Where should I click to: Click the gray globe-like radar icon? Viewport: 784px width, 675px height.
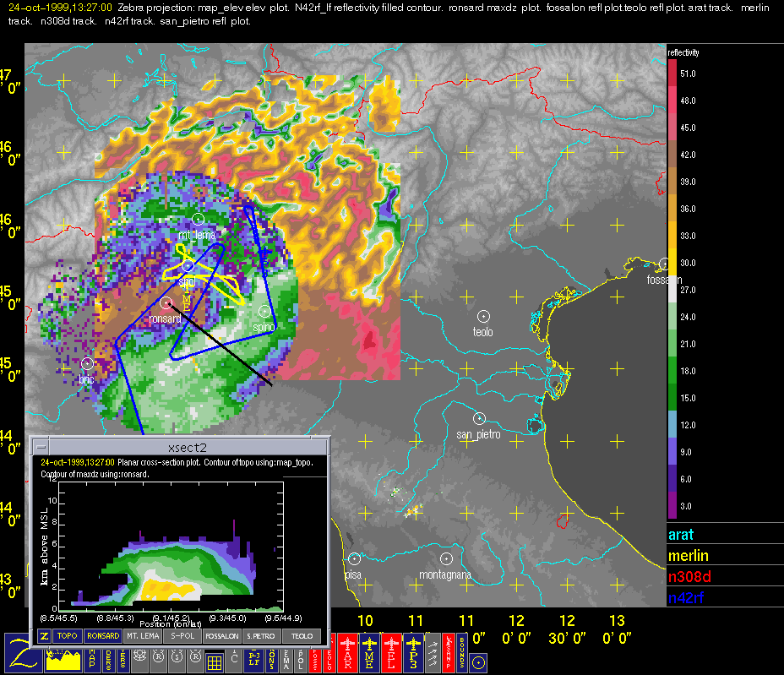click(139, 660)
